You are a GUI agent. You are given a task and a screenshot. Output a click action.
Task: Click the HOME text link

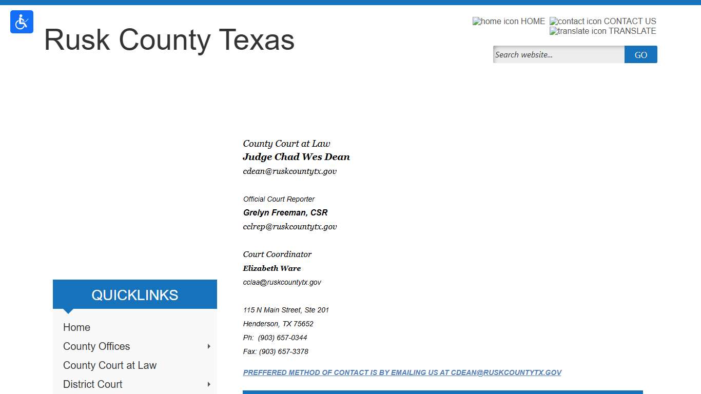(534, 21)
